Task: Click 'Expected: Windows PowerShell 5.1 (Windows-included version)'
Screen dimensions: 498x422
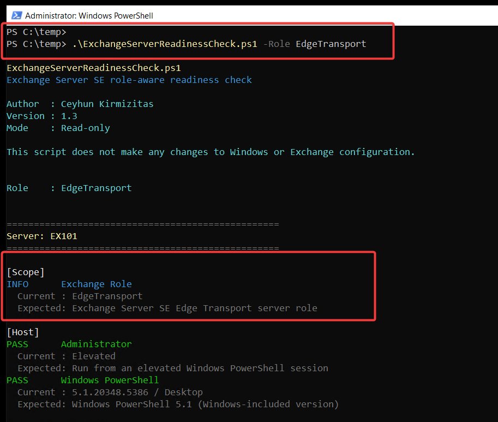Action: click(x=178, y=405)
